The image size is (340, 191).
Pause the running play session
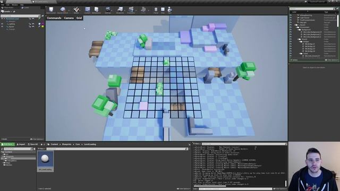[x=156, y=10]
